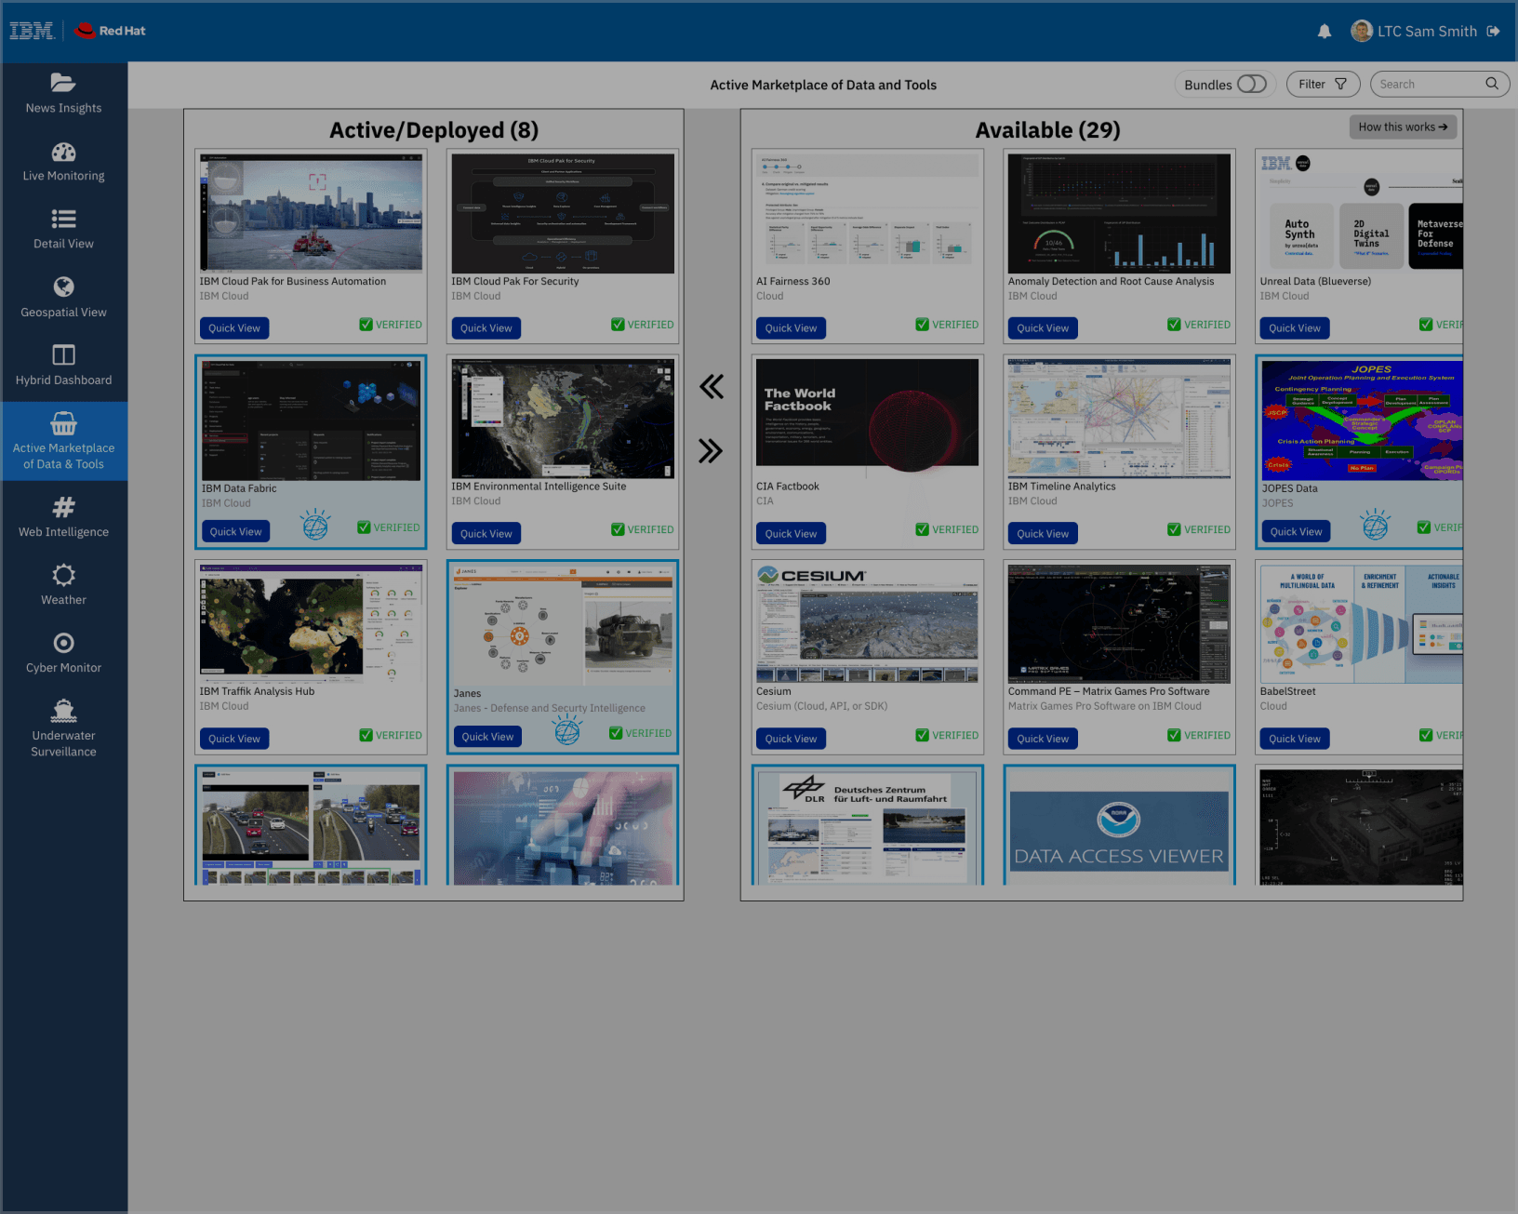The width and height of the screenshot is (1518, 1214).
Task: Click Watson icon on JOPES Data card
Action: pos(1376,526)
